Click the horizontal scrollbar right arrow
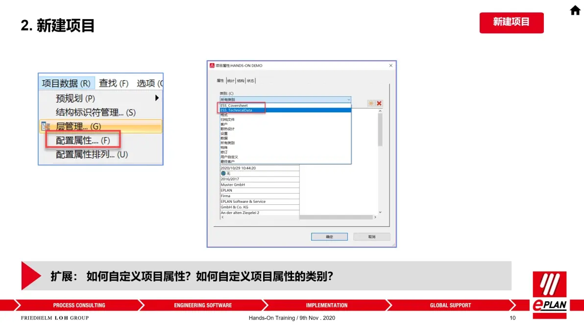Screen dimensions: 584x328 pyautogui.click(x=375, y=218)
